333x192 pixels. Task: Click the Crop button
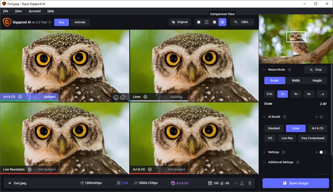click(x=316, y=70)
